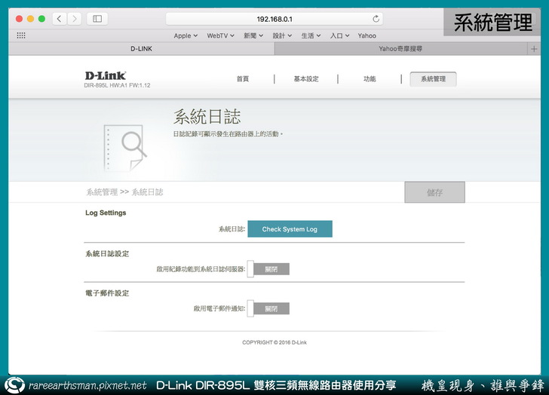Click the D-Link logo
Image resolution: width=549 pixels, height=395 pixels.
pyautogui.click(x=105, y=76)
